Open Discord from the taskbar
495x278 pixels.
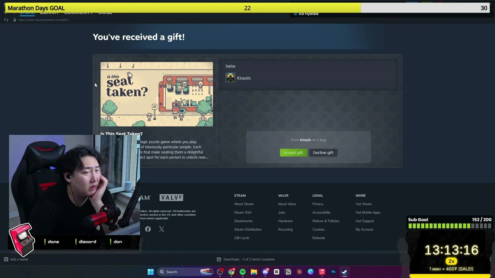point(265,272)
